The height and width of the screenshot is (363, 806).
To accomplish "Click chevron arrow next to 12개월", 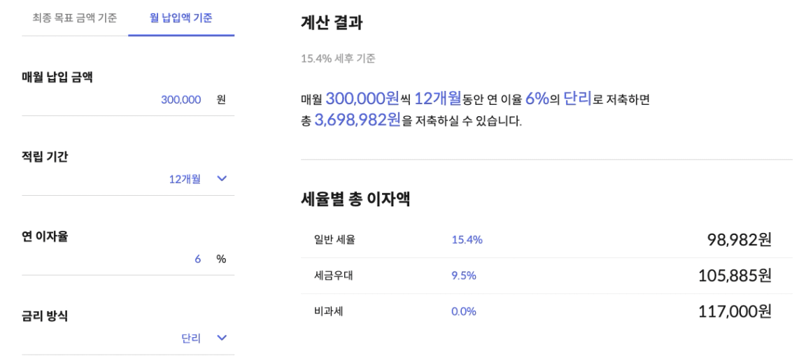I will point(222,179).
